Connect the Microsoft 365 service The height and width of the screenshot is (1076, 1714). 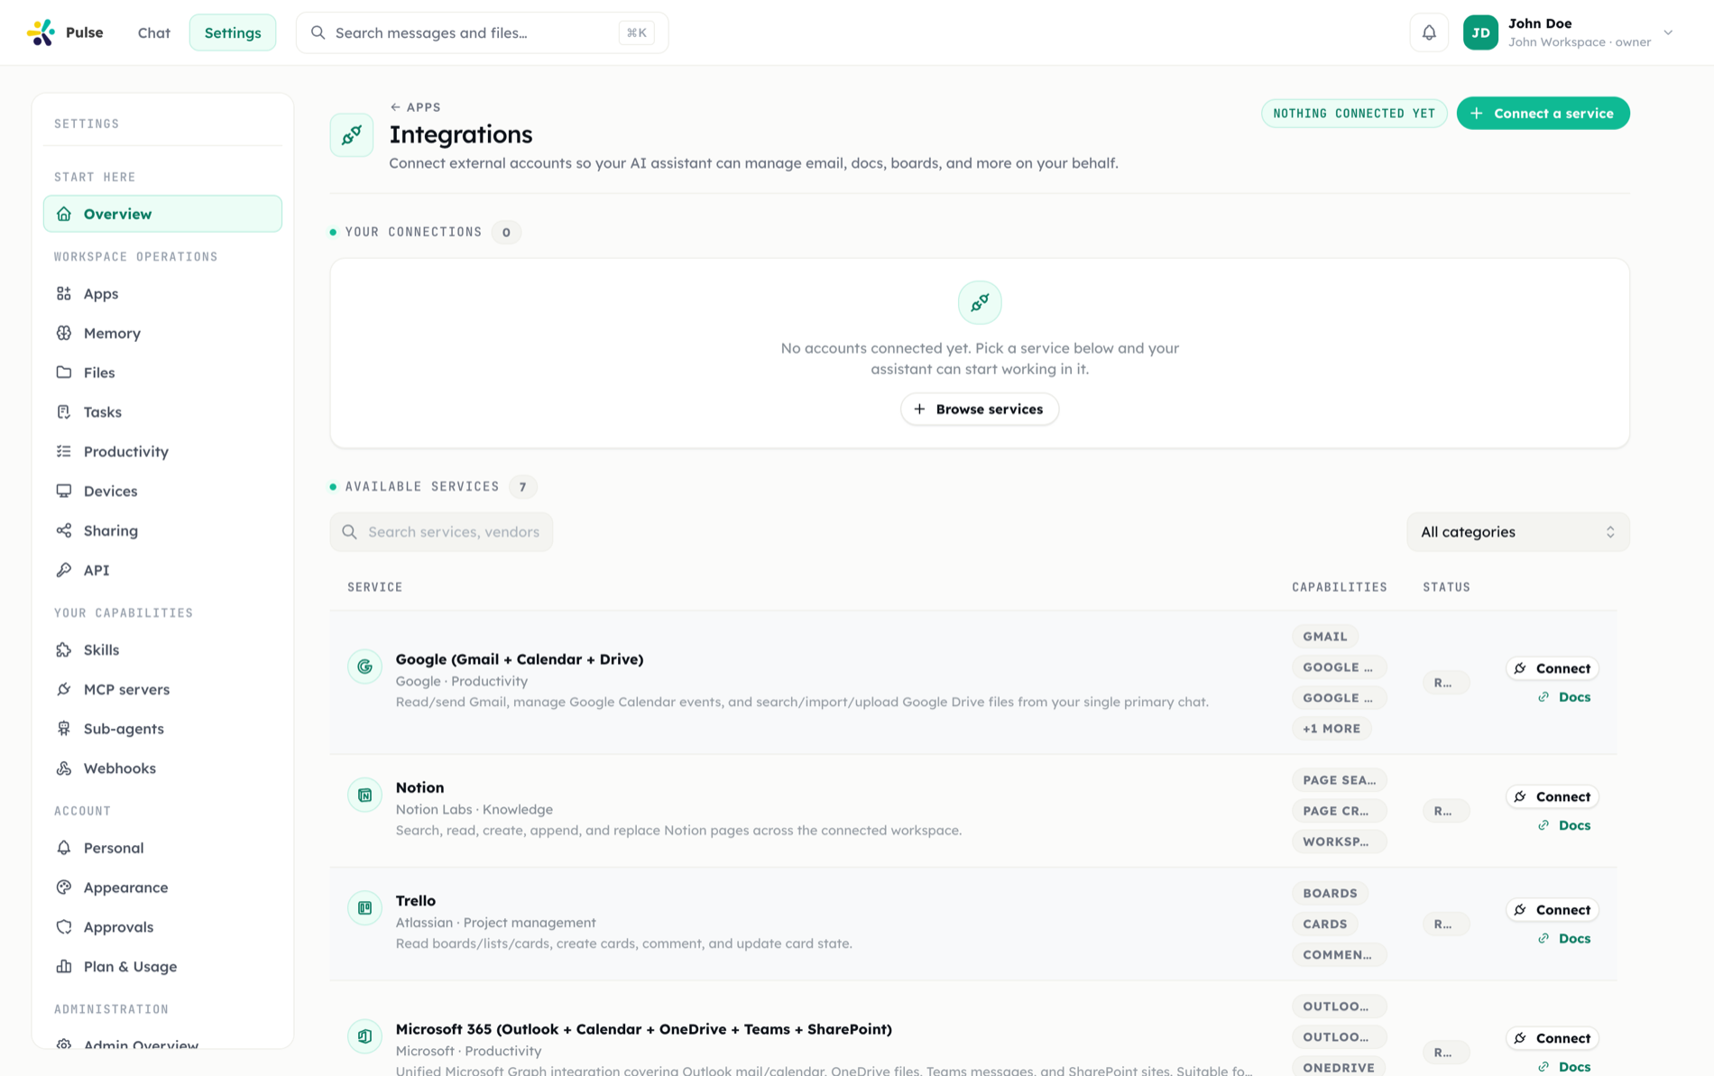1552,1038
